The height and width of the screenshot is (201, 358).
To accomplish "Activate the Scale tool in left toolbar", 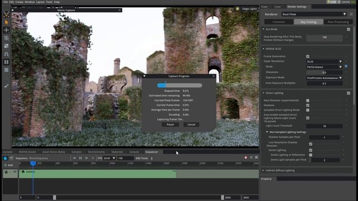I will click(6, 46).
